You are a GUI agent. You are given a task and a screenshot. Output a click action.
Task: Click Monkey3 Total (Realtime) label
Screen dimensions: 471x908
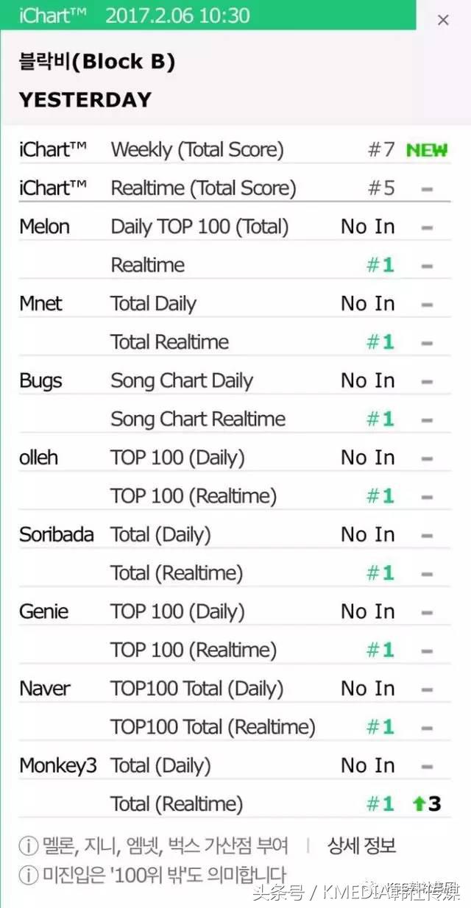pos(177,804)
